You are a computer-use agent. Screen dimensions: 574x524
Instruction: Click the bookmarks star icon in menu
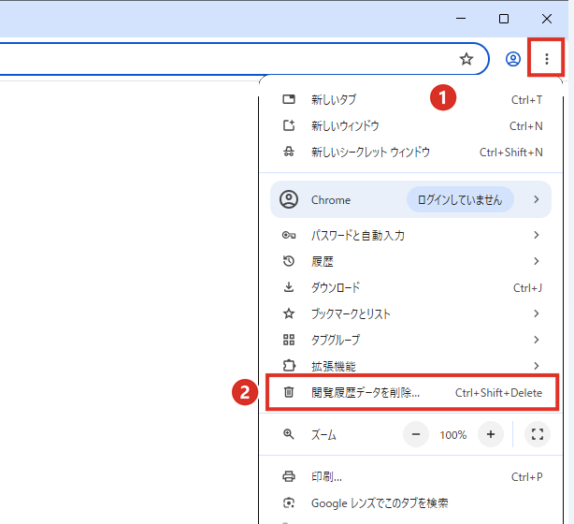pyautogui.click(x=289, y=313)
